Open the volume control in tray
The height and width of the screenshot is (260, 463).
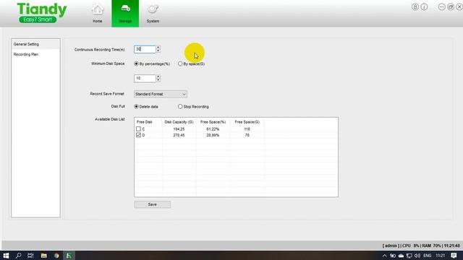pos(417,256)
